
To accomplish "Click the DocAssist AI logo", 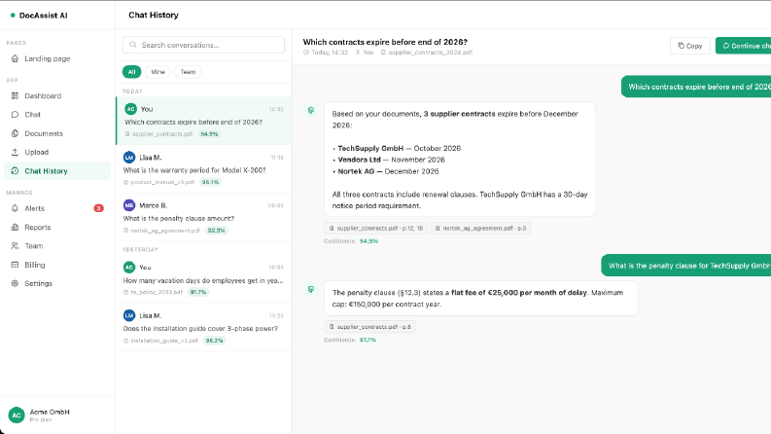I will tap(39, 16).
